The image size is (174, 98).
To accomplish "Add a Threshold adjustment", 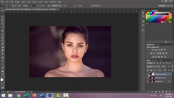I will [159, 57].
